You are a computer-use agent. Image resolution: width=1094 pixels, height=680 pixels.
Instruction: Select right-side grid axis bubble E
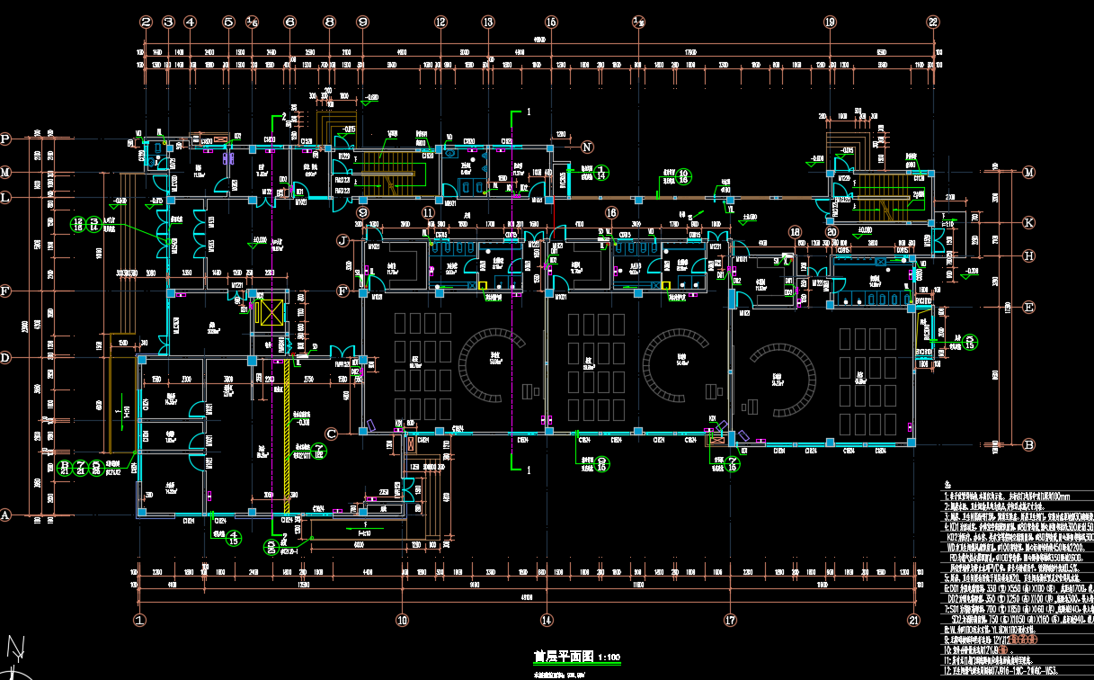coord(1029,307)
